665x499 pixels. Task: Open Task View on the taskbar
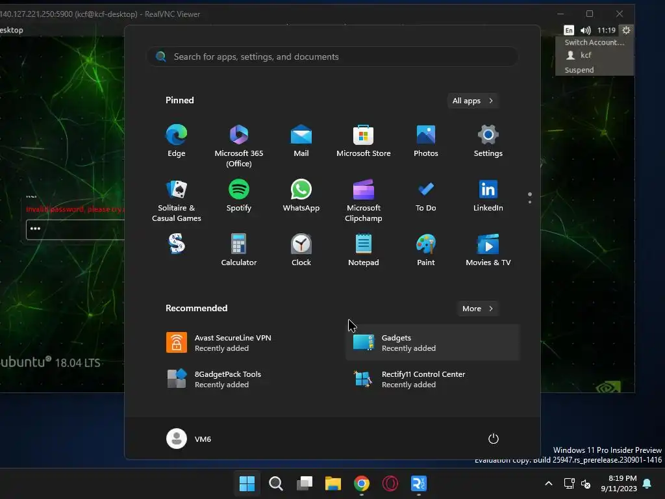coord(305,483)
